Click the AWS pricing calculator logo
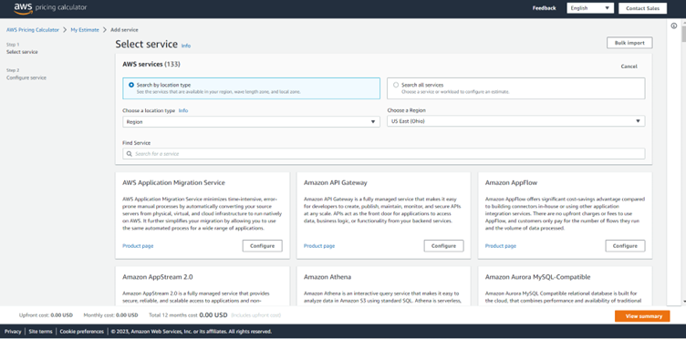The width and height of the screenshot is (686, 339). [50, 8]
